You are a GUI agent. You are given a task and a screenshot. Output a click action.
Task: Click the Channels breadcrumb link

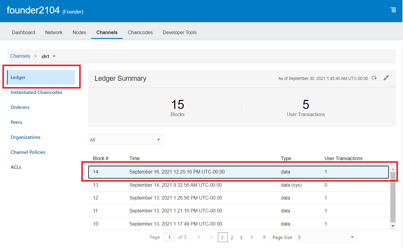(20, 56)
